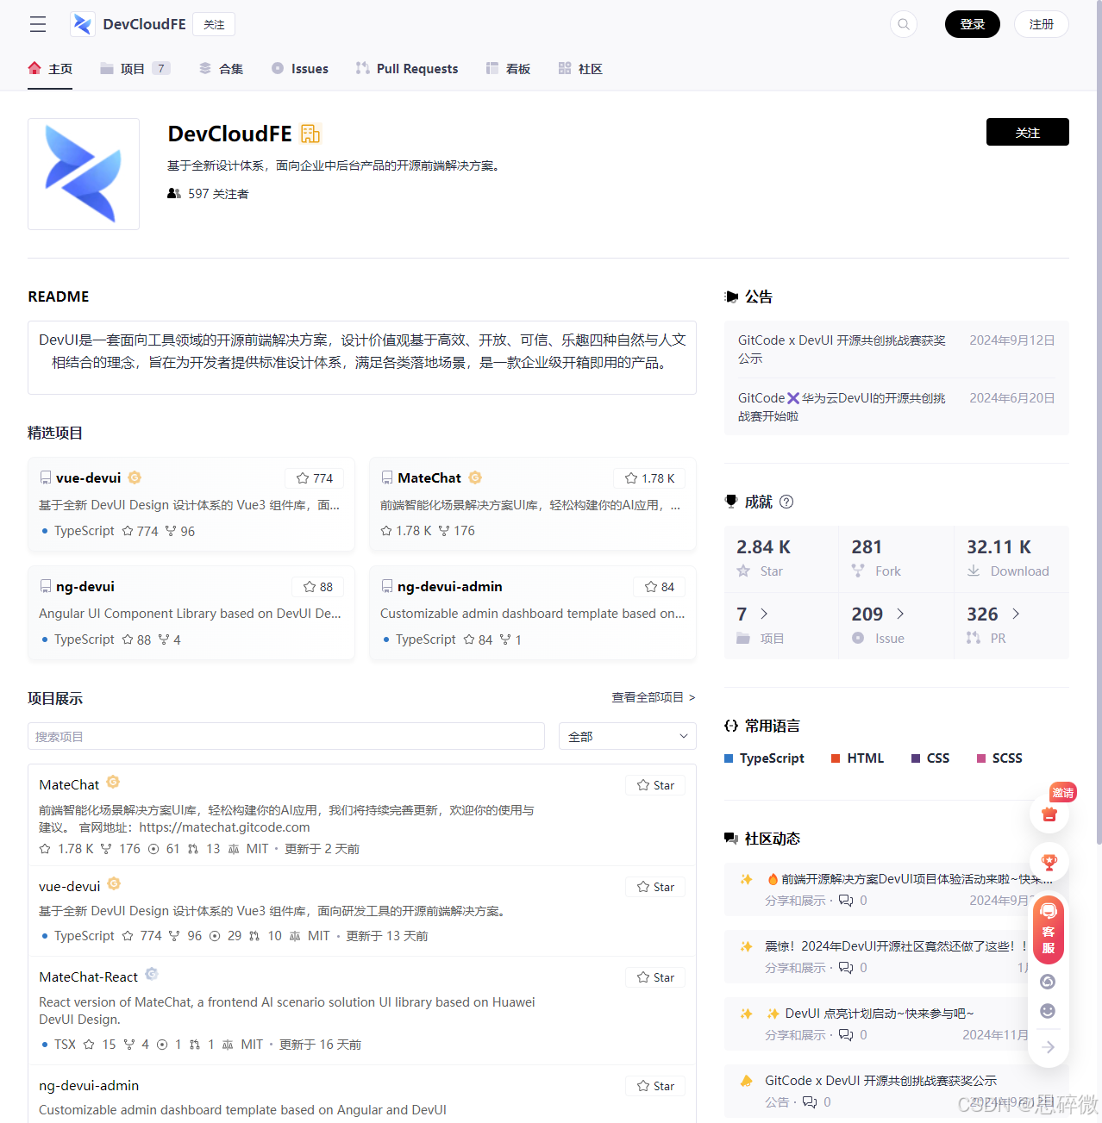Click the 注册 register button
The height and width of the screenshot is (1123, 1102).
pos(1042,24)
